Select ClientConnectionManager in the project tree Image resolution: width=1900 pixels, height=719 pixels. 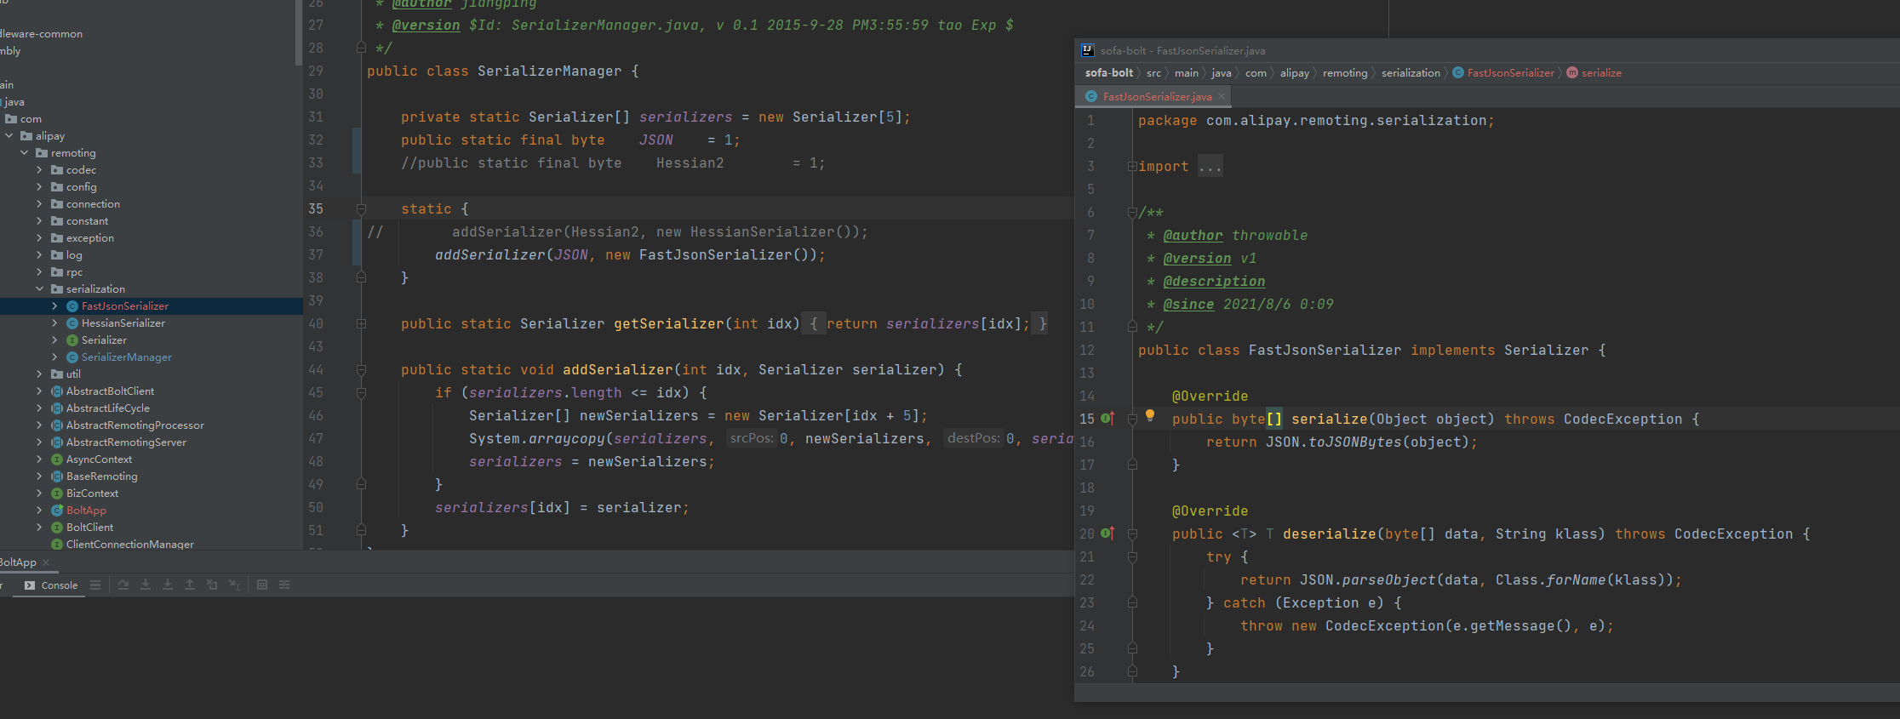tap(130, 545)
